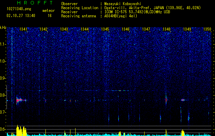Click the 1343 time marker
Viewport: 215px width, 136px height.
coord(64,29)
